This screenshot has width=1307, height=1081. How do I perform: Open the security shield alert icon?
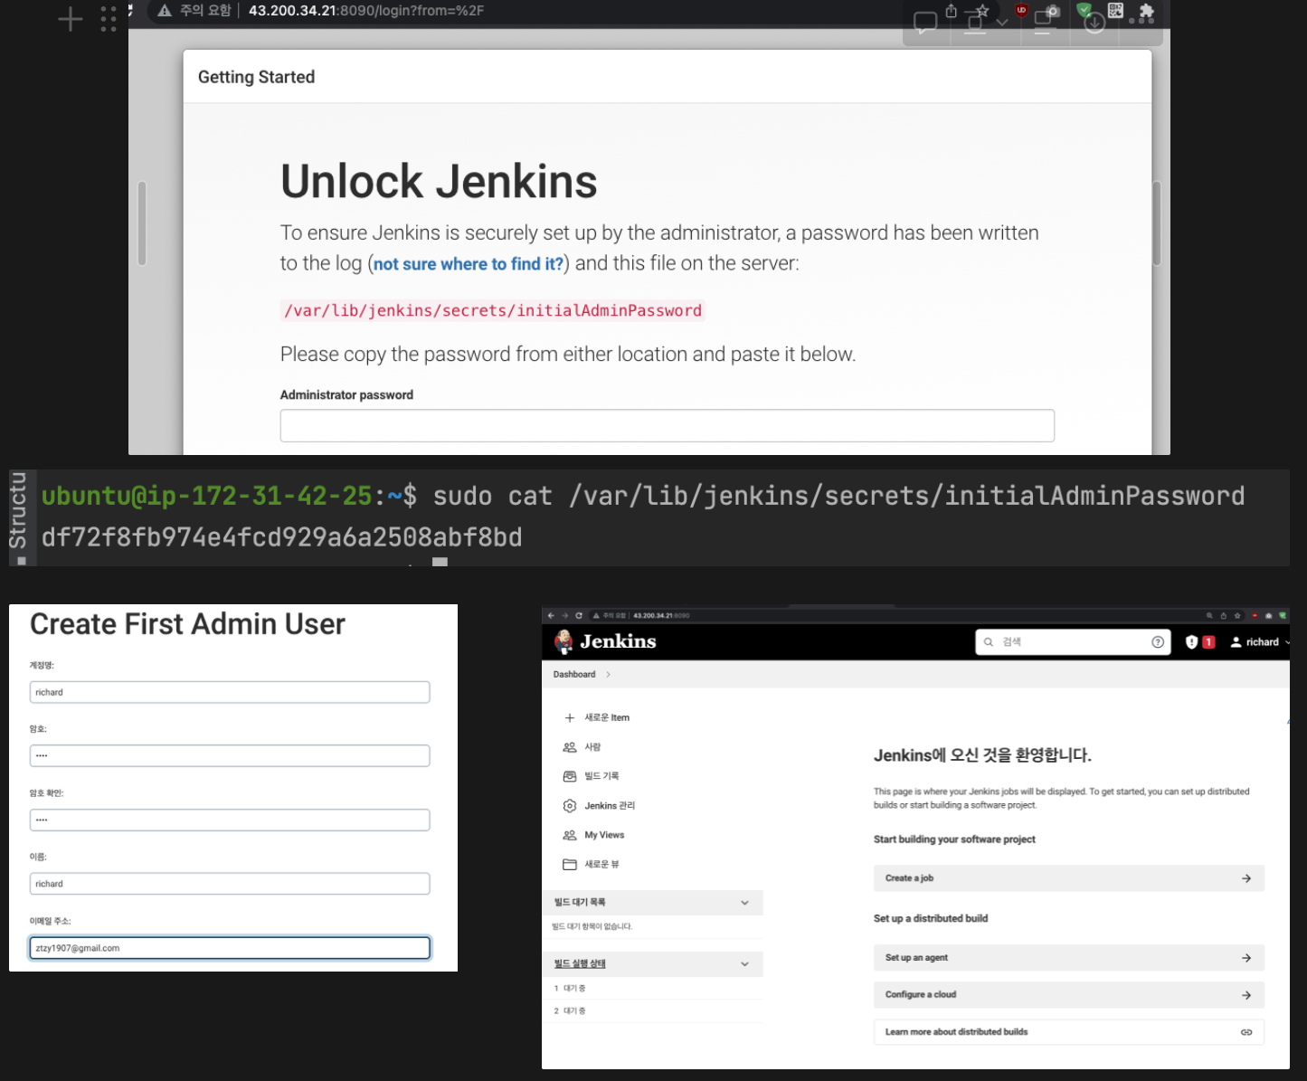[1191, 641]
